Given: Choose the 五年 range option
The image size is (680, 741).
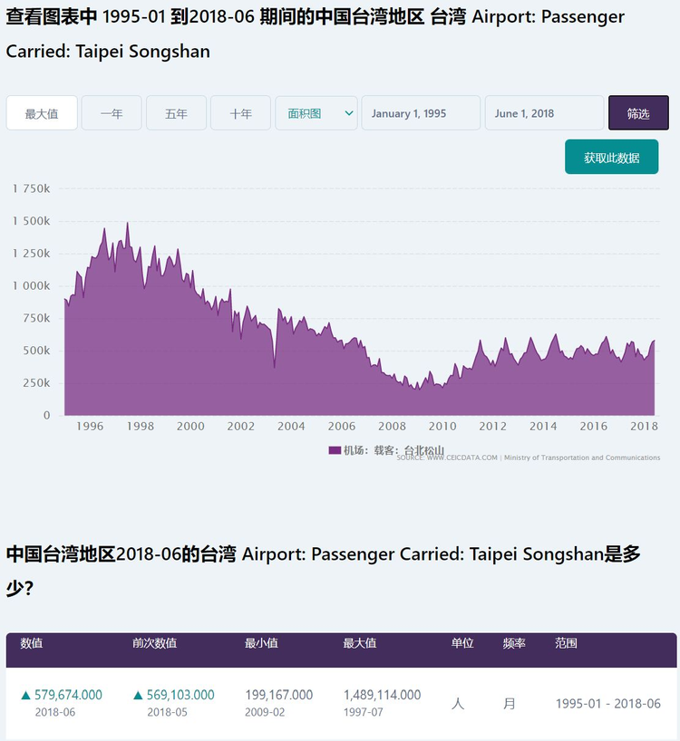Looking at the screenshot, I should click(176, 113).
